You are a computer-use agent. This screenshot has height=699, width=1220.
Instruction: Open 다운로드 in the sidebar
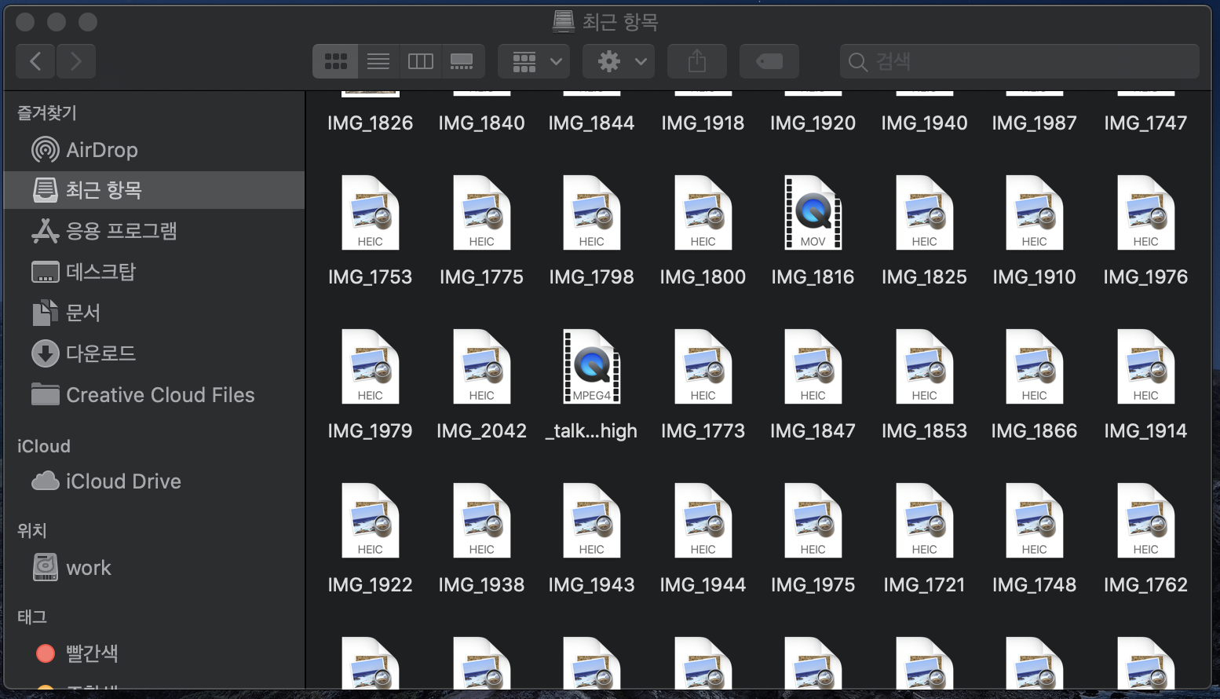click(x=154, y=353)
